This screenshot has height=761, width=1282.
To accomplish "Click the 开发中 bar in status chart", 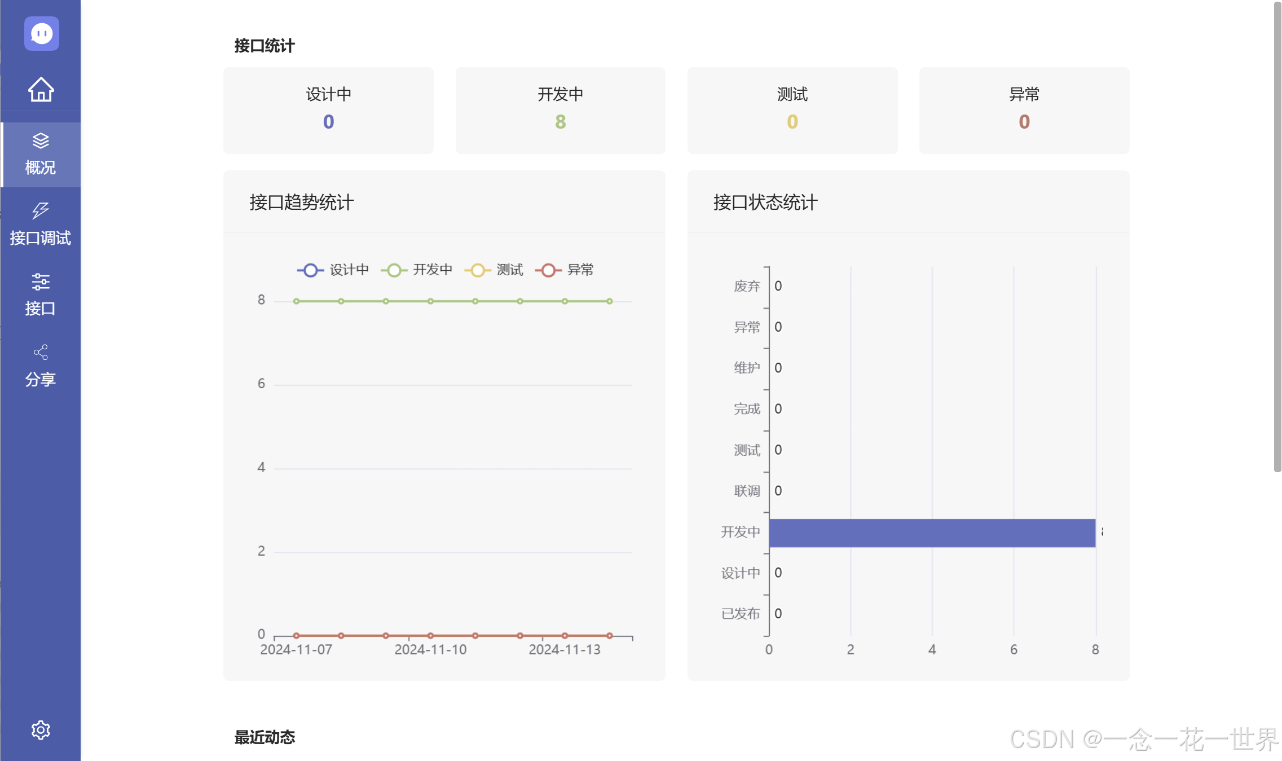I will [x=932, y=533].
